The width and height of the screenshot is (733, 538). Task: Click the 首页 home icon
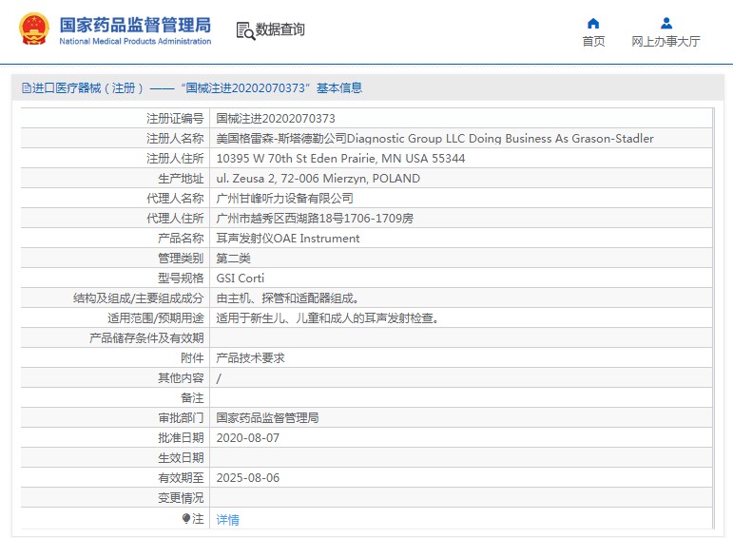[593, 24]
